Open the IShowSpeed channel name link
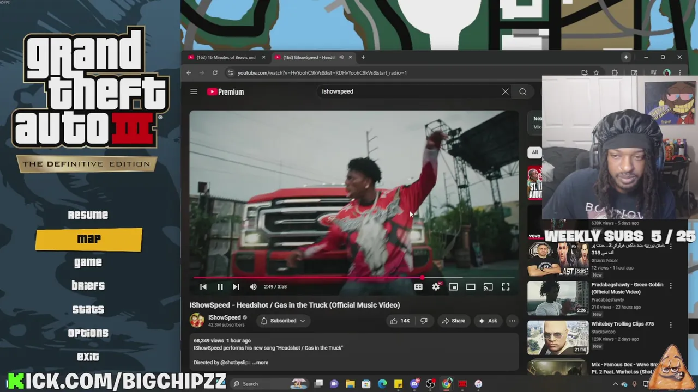The height and width of the screenshot is (392, 698). [224, 317]
